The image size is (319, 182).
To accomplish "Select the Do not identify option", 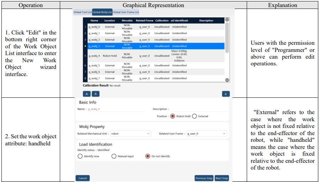I will (148, 156).
